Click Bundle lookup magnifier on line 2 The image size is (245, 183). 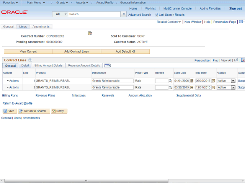[170, 88]
